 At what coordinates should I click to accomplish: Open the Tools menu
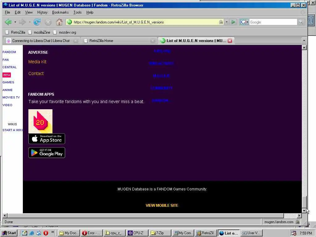[77, 12]
